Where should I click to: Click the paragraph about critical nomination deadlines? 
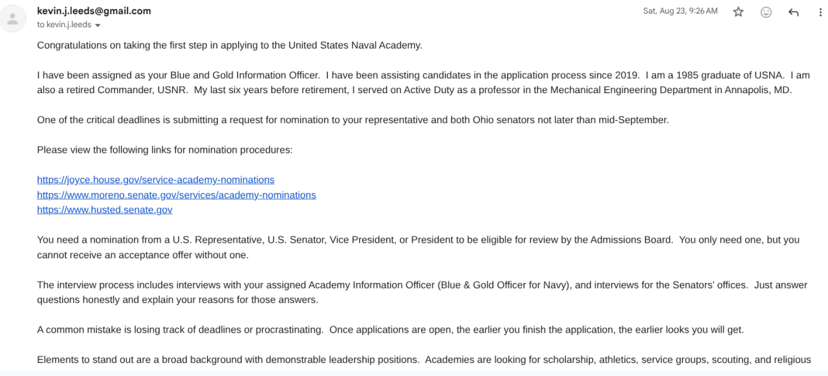tap(353, 120)
